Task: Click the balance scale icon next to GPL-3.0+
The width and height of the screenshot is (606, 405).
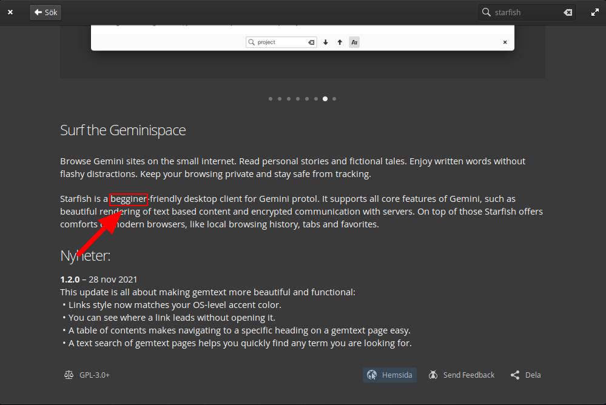Action: point(69,375)
